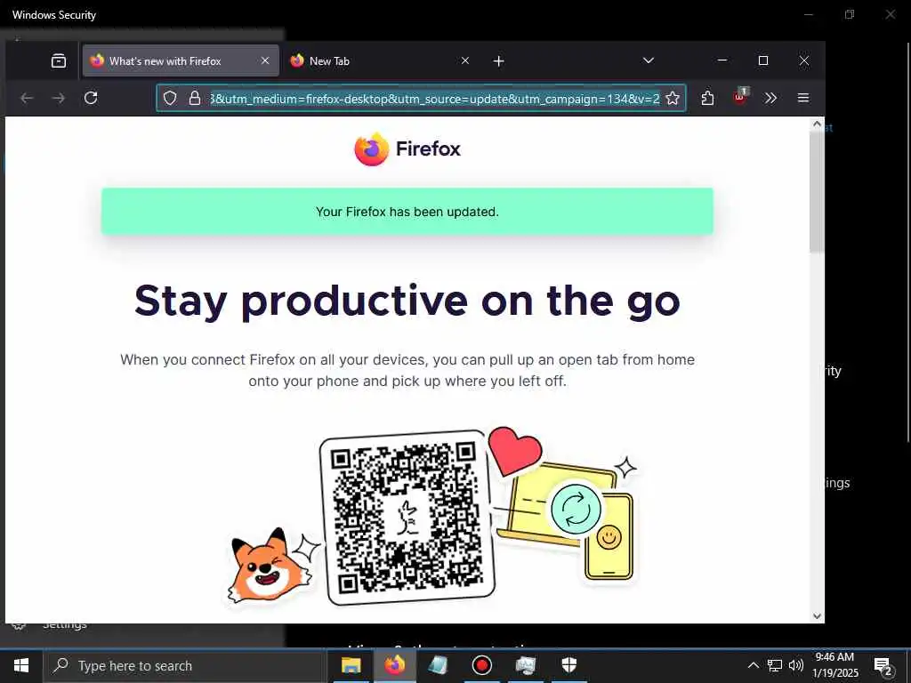Expand the list all tabs dropdown
The width and height of the screenshot is (911, 683).
649,60
